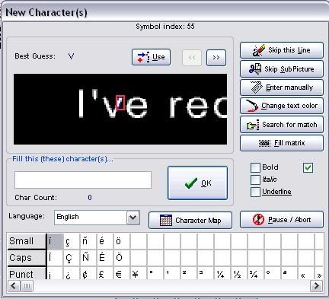Viewport: 329px width, 299px height.
Task: Choose Enter manually
Action: [282, 87]
